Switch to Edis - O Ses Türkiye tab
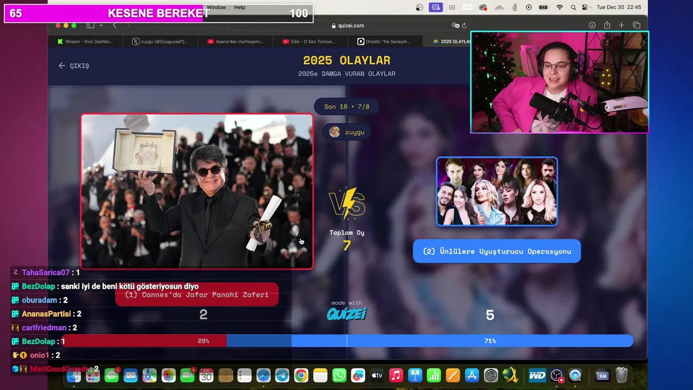This screenshot has width=693, height=390. click(311, 41)
